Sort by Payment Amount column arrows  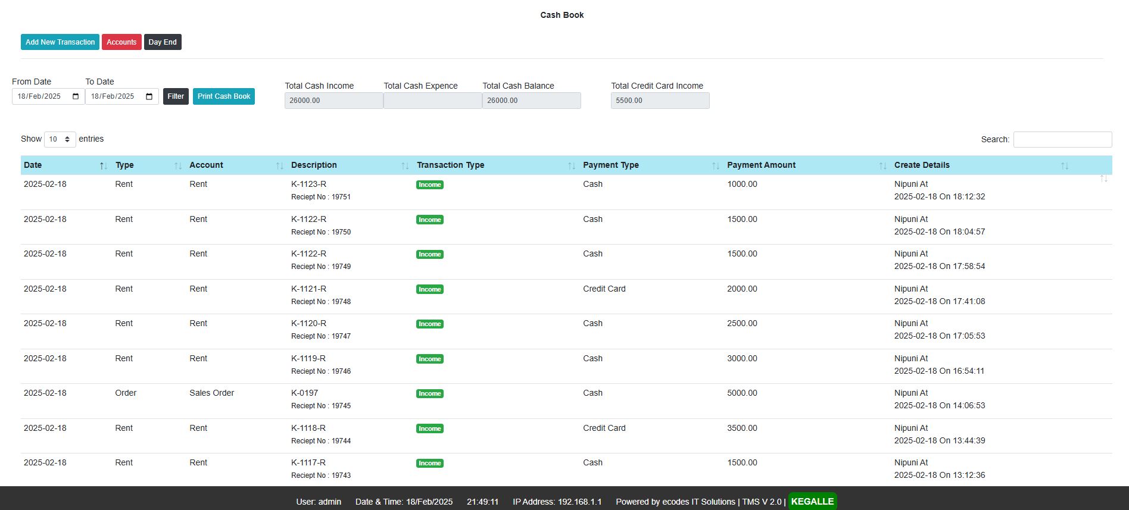pos(882,165)
